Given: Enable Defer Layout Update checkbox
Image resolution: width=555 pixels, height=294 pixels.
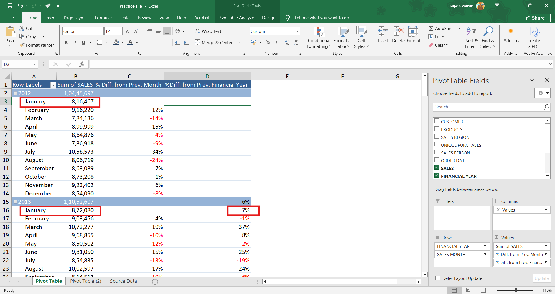Looking at the screenshot, I should [x=438, y=278].
